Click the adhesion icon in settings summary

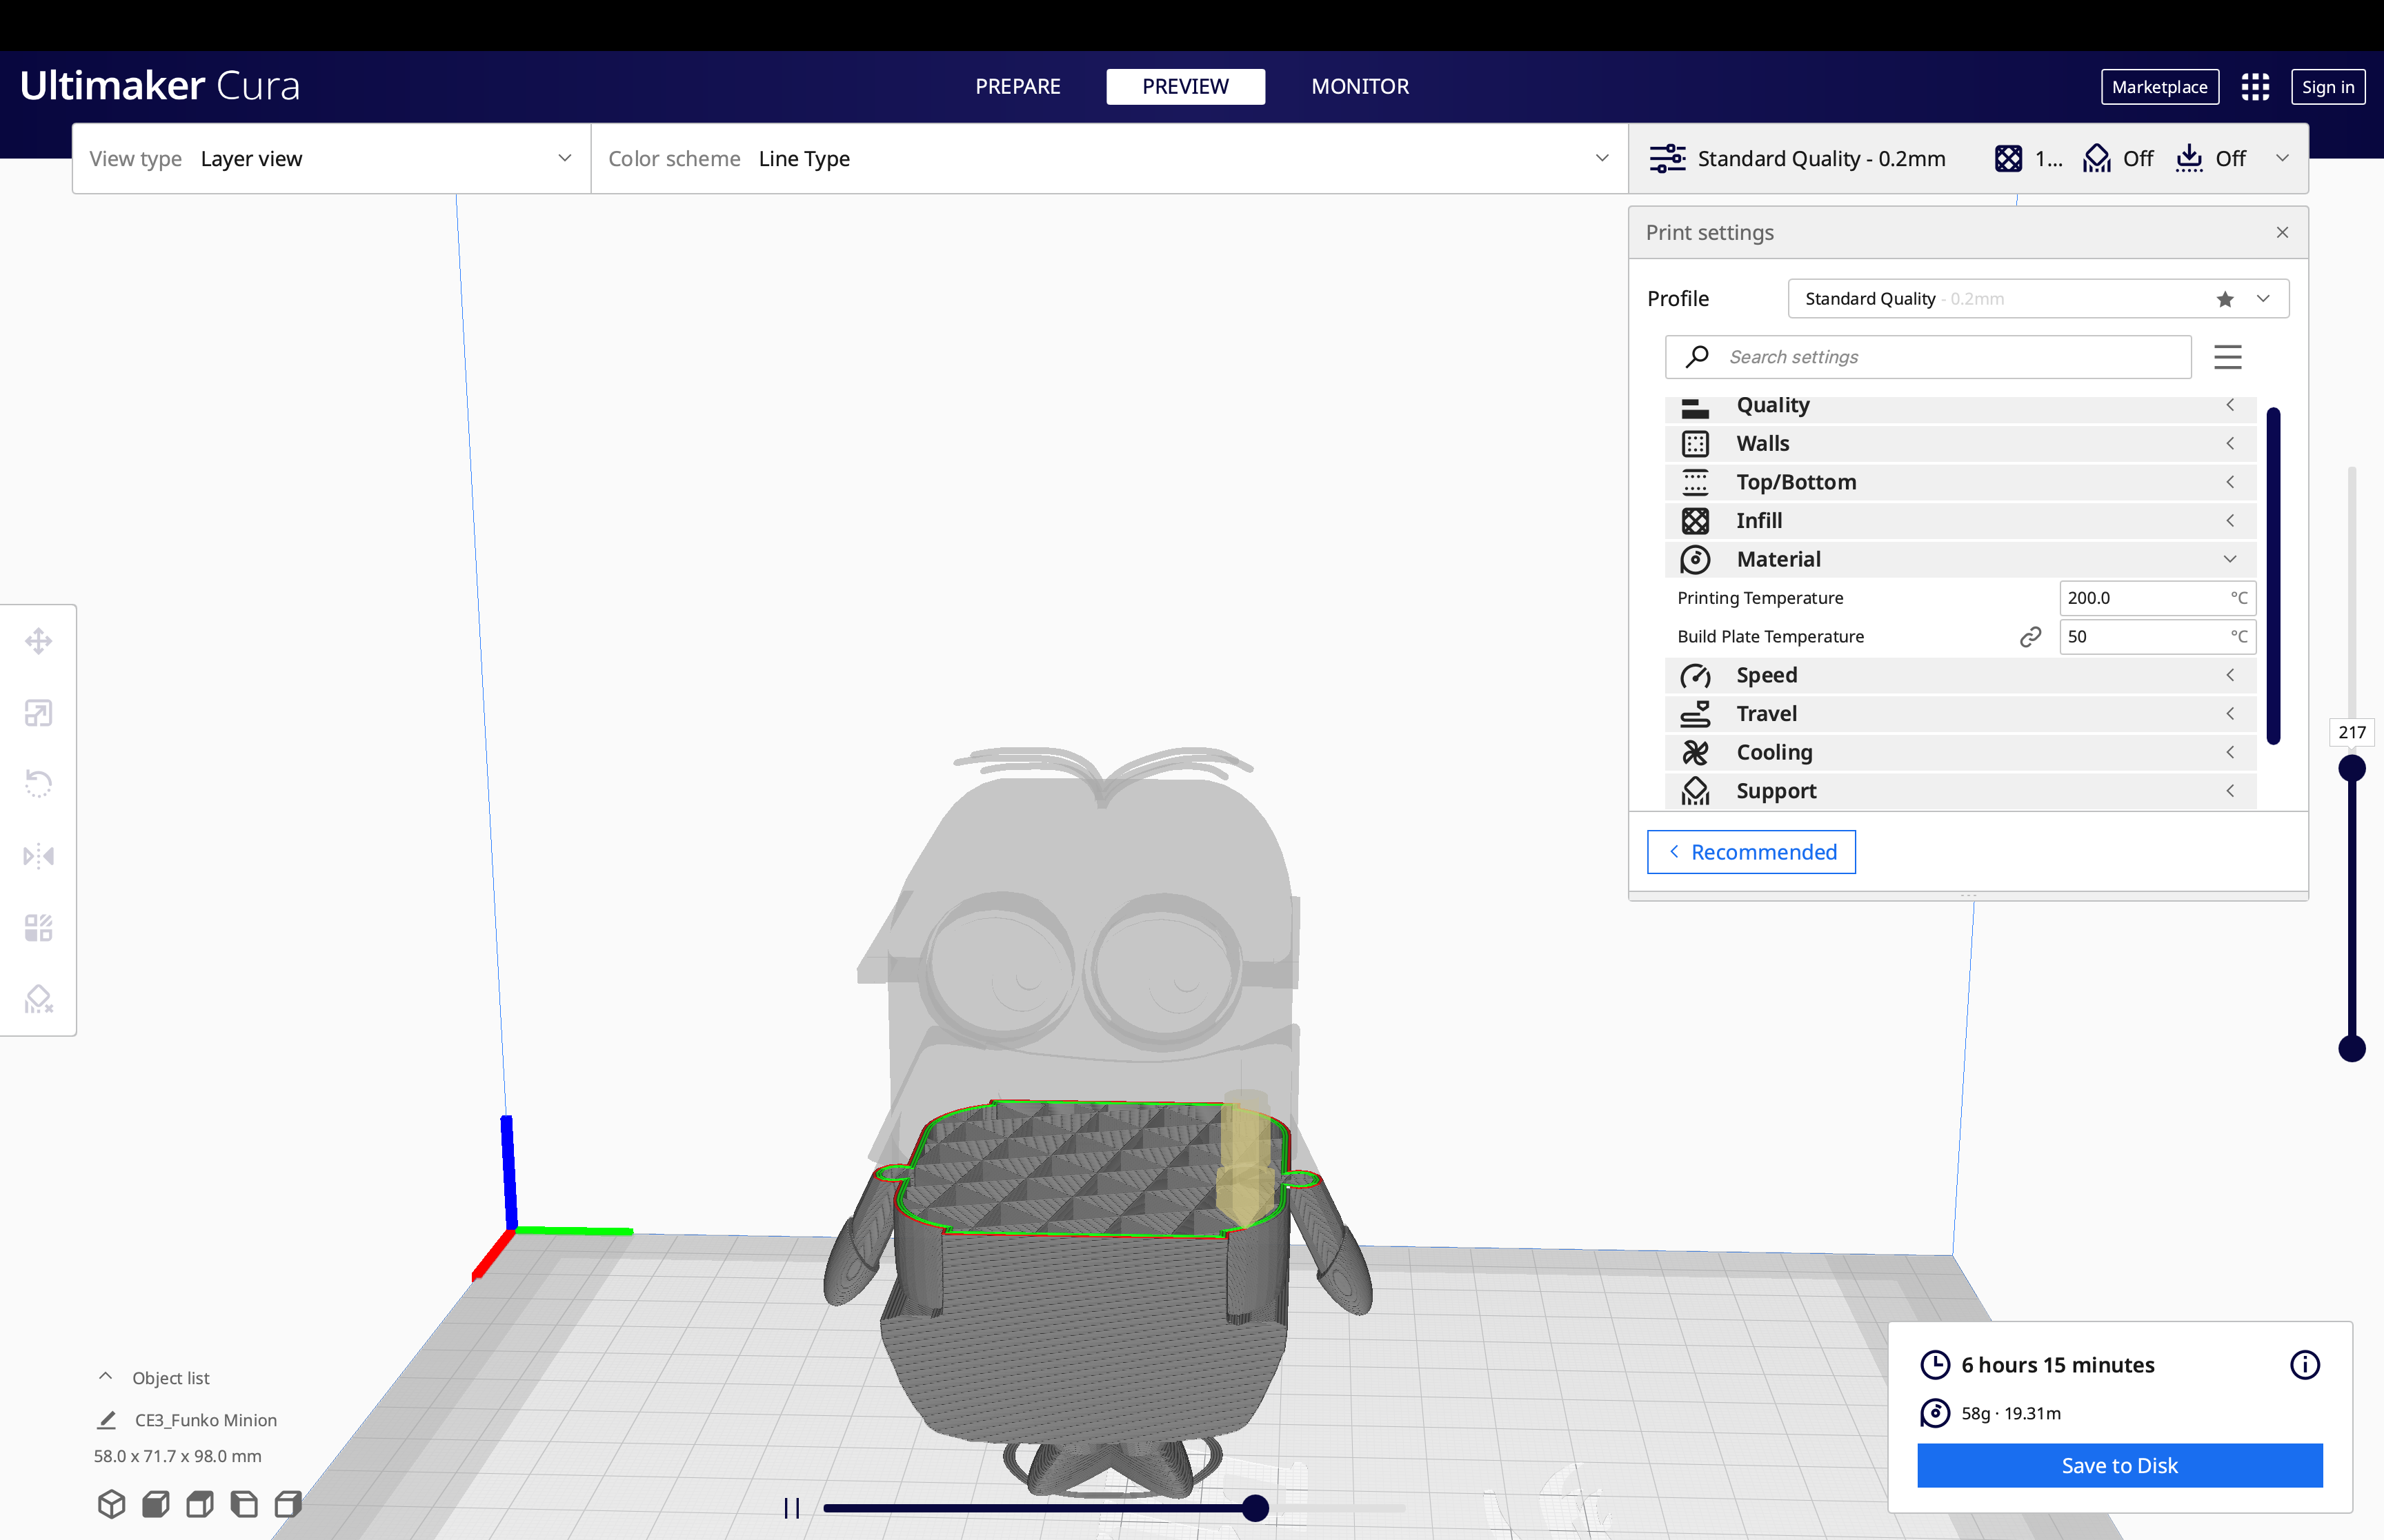coord(2189,158)
